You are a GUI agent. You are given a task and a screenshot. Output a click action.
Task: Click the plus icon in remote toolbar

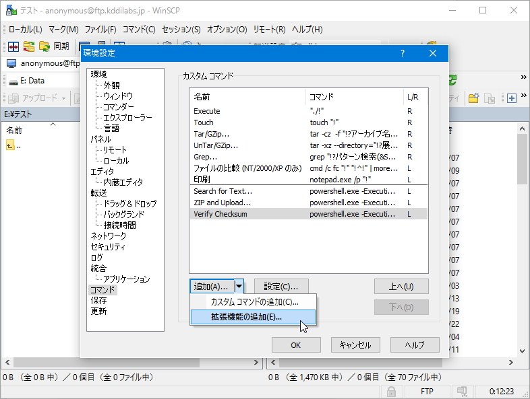512,98
